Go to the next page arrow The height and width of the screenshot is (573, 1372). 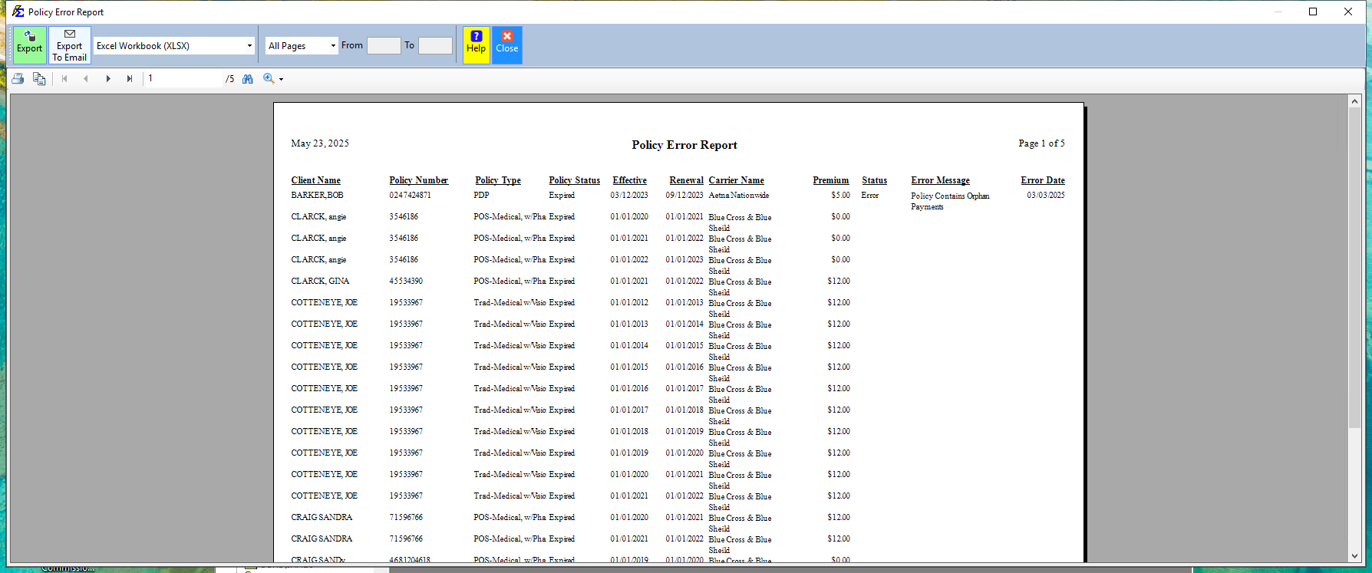point(108,78)
